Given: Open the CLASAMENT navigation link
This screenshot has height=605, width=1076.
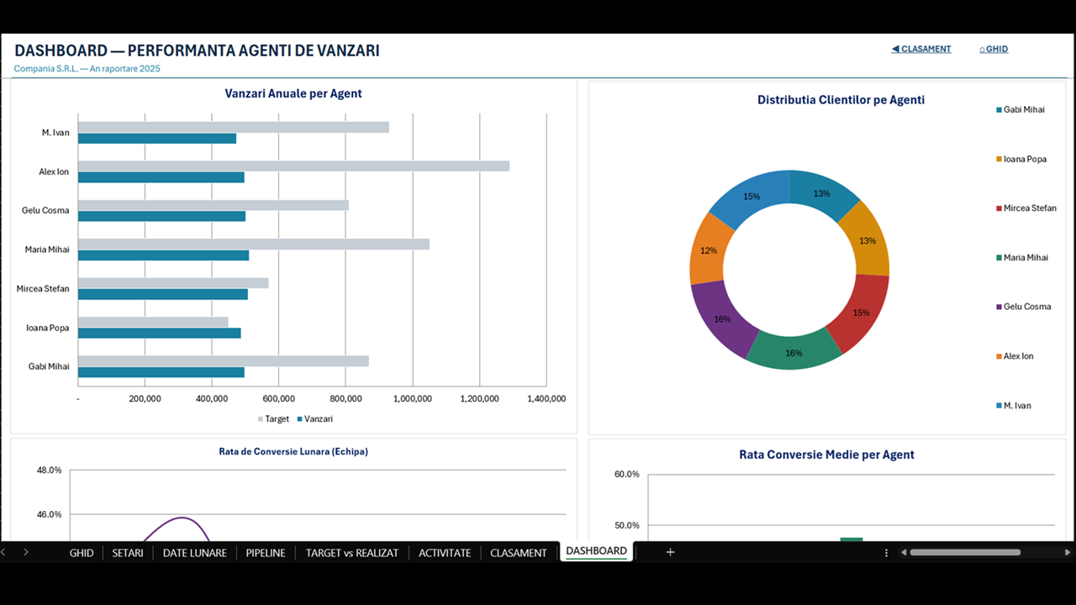Looking at the screenshot, I should pos(921,49).
